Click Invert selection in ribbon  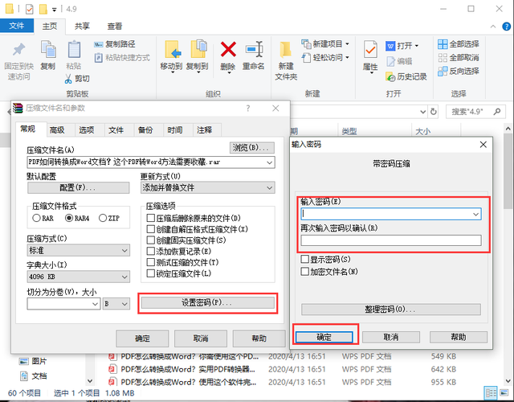tap(459, 71)
